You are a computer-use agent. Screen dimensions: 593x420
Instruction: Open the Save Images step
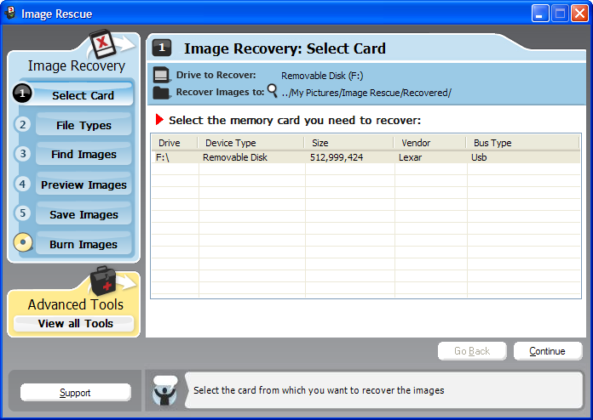tap(83, 214)
